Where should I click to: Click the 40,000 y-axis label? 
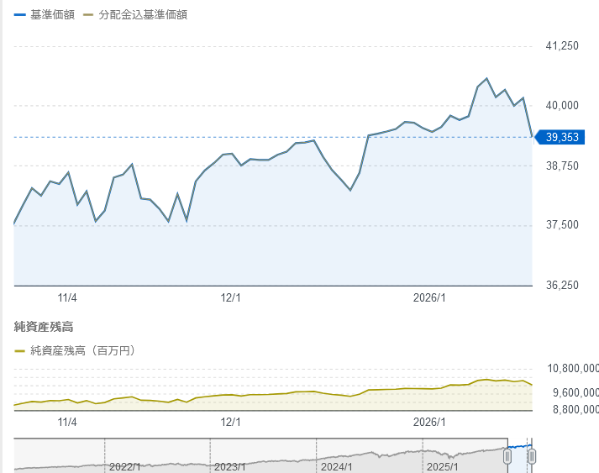pyautogui.click(x=562, y=106)
